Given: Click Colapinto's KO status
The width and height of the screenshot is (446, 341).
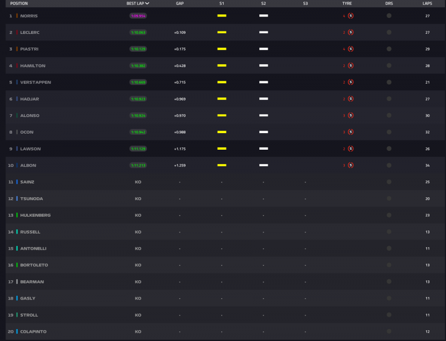Looking at the screenshot, I should tap(138, 331).
